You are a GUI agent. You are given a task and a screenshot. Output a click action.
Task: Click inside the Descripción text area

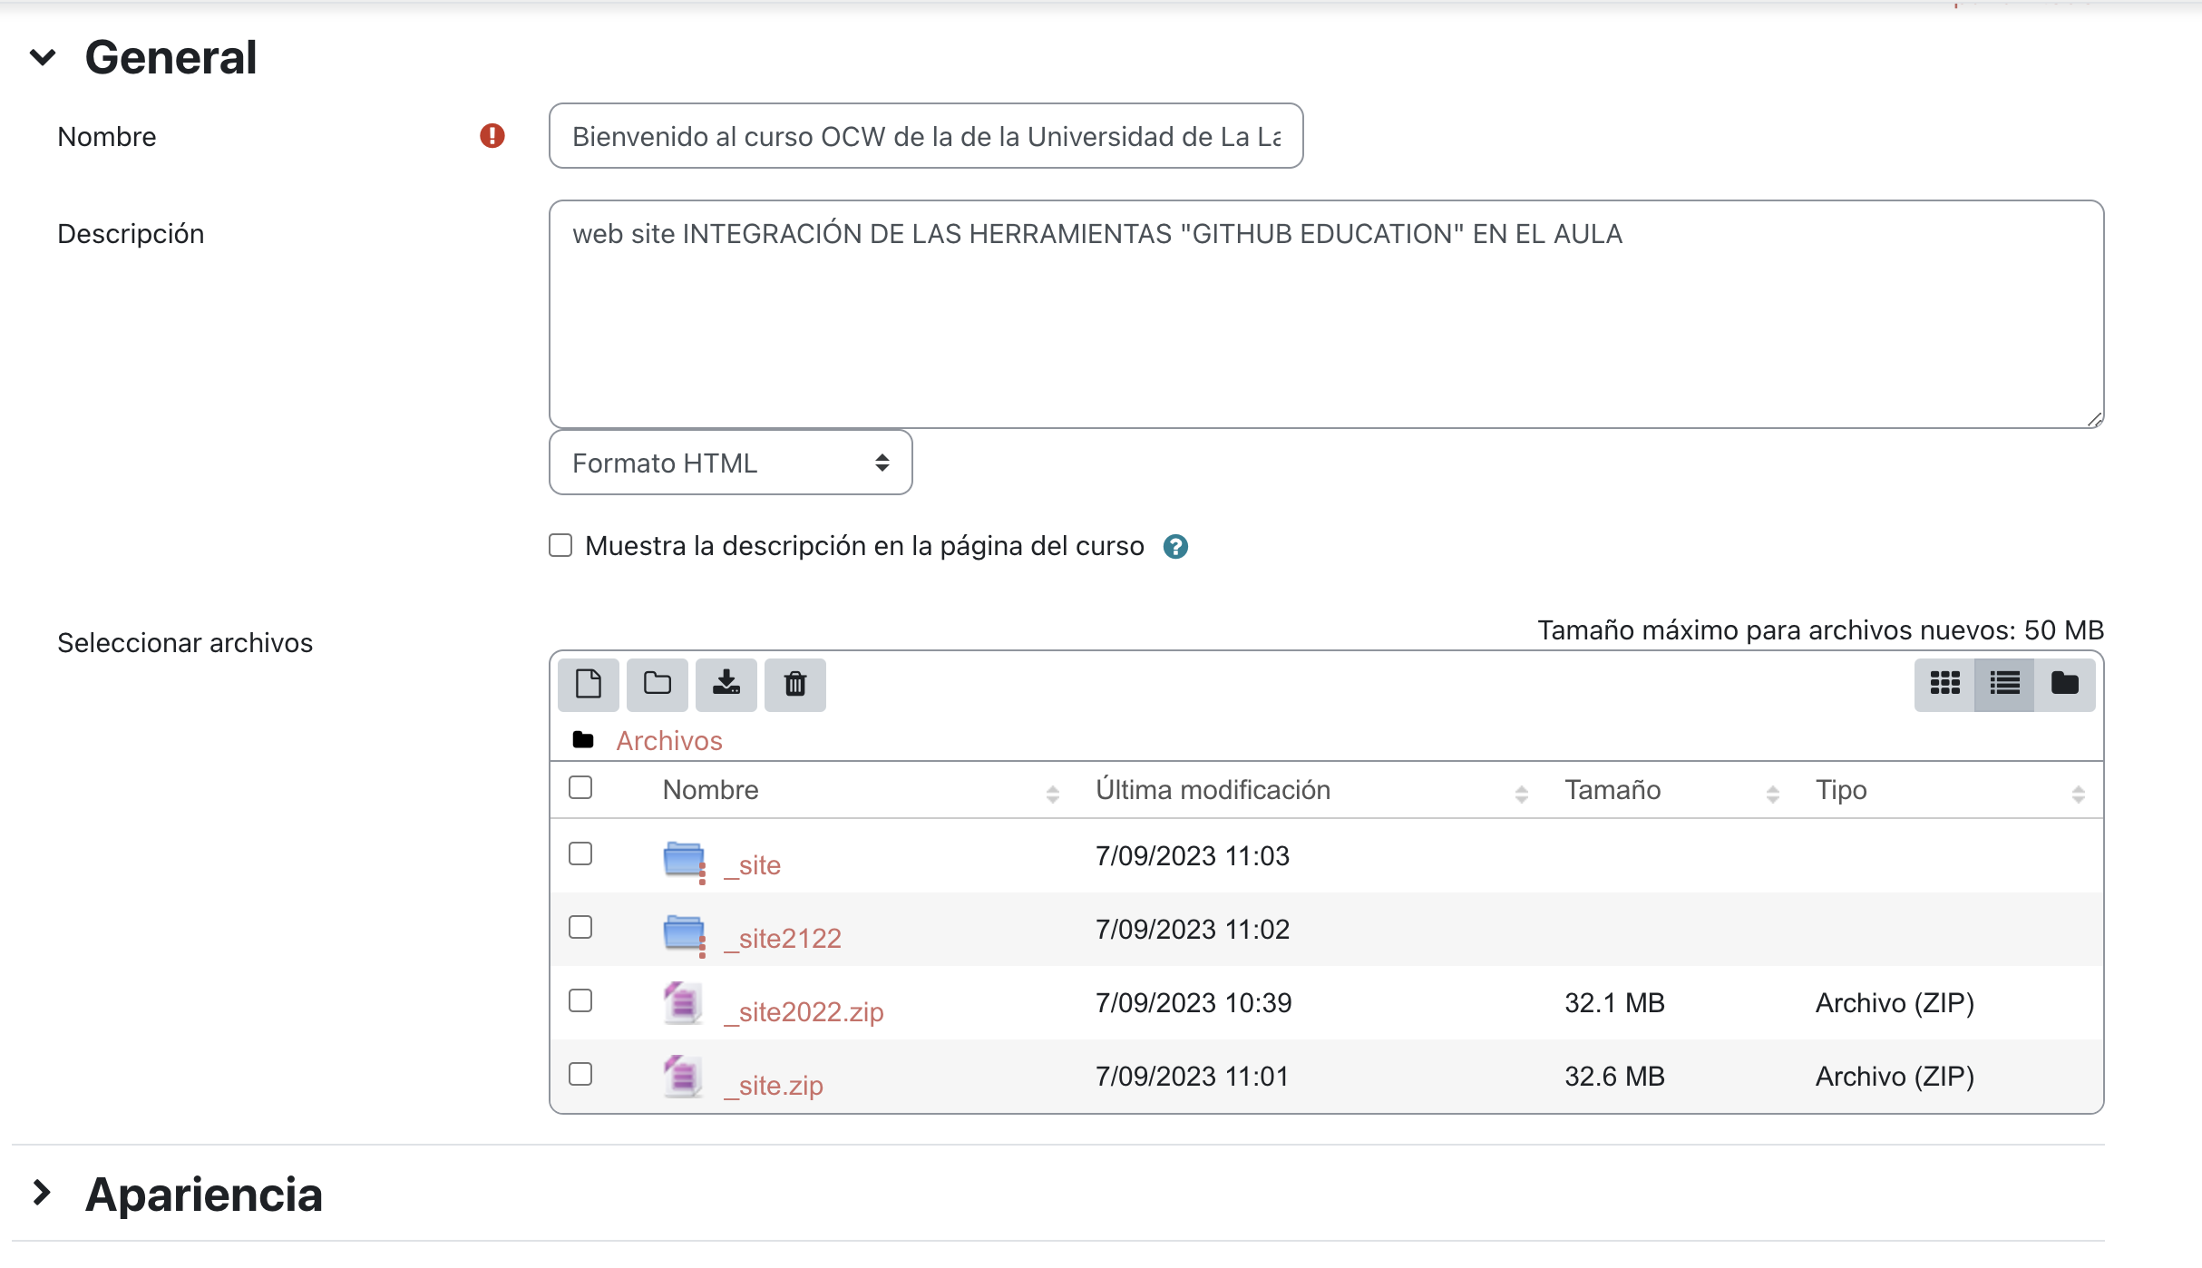1326,314
